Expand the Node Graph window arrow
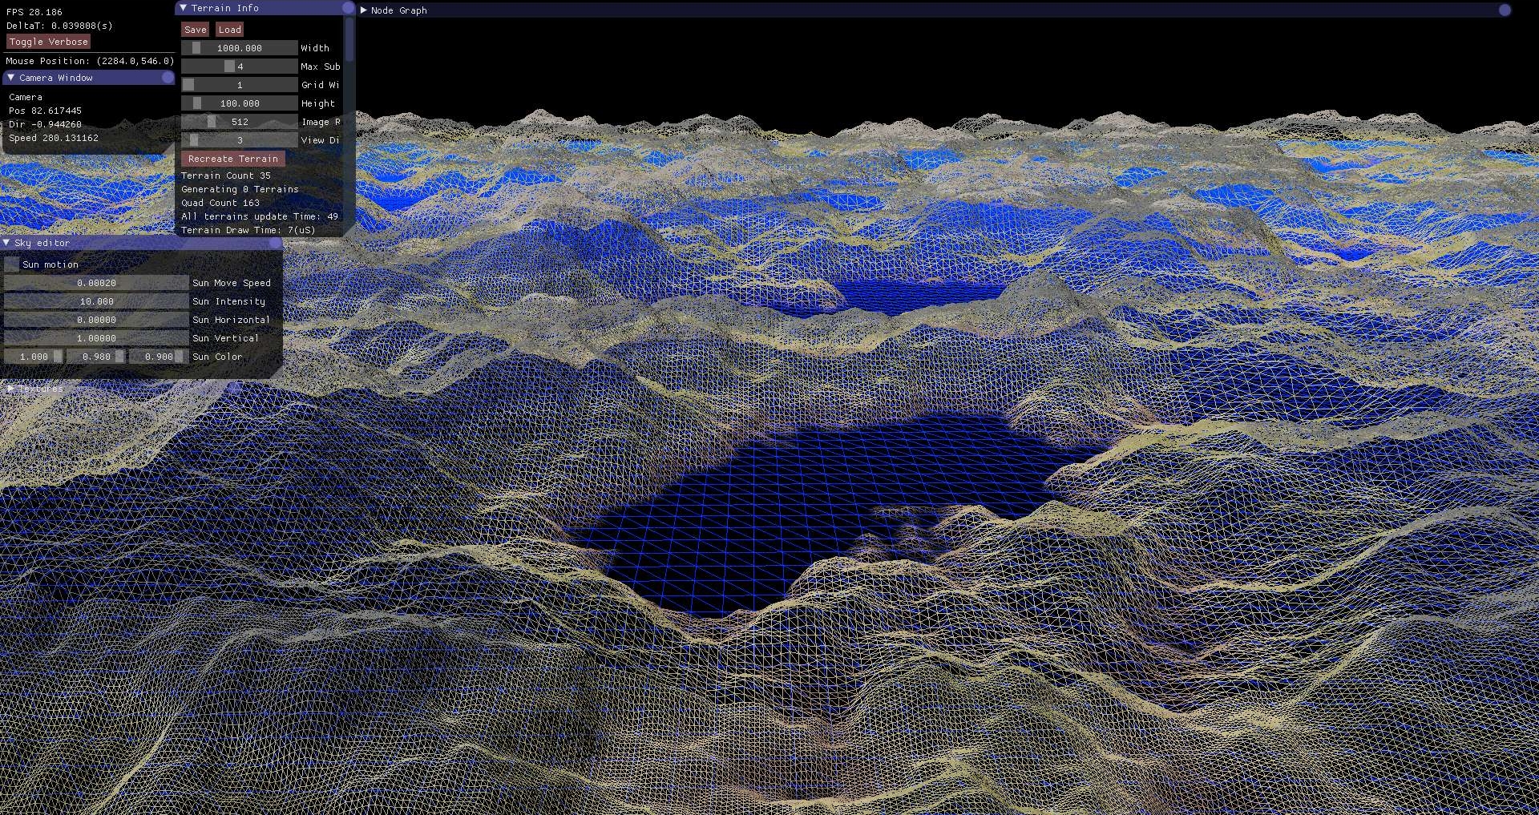This screenshot has height=815, width=1539. click(364, 10)
